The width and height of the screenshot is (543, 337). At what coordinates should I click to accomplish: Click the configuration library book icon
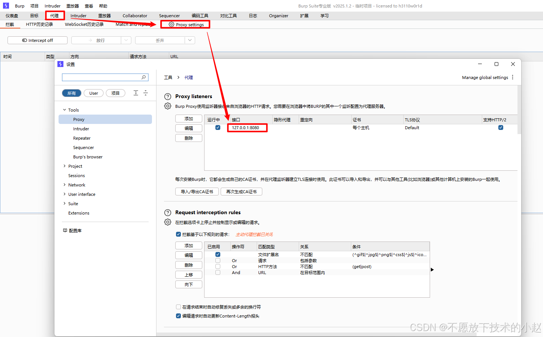pos(65,230)
